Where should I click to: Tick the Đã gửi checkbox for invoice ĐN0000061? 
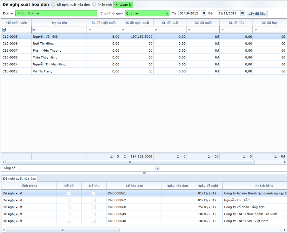(69, 193)
